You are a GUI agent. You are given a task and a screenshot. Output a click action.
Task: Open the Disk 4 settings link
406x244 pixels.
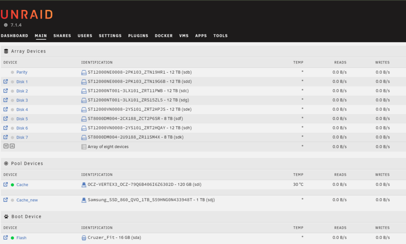(x=22, y=110)
